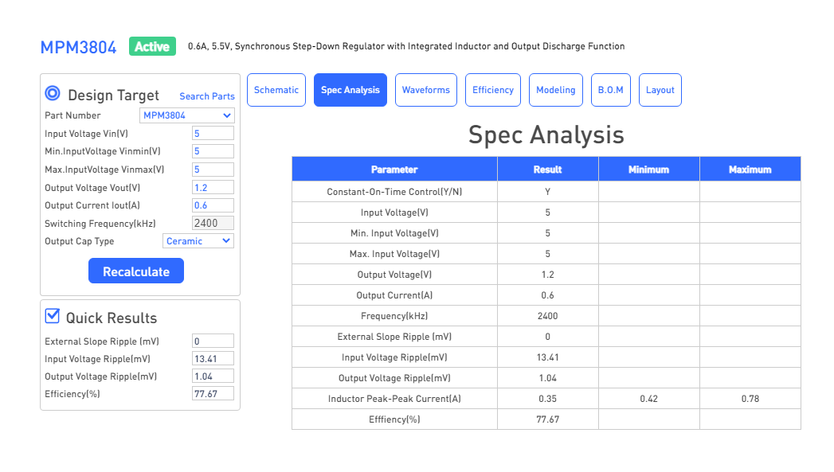Viewport: 834px width, 472px height.
Task: Click the Minimum column header
Action: click(x=649, y=169)
